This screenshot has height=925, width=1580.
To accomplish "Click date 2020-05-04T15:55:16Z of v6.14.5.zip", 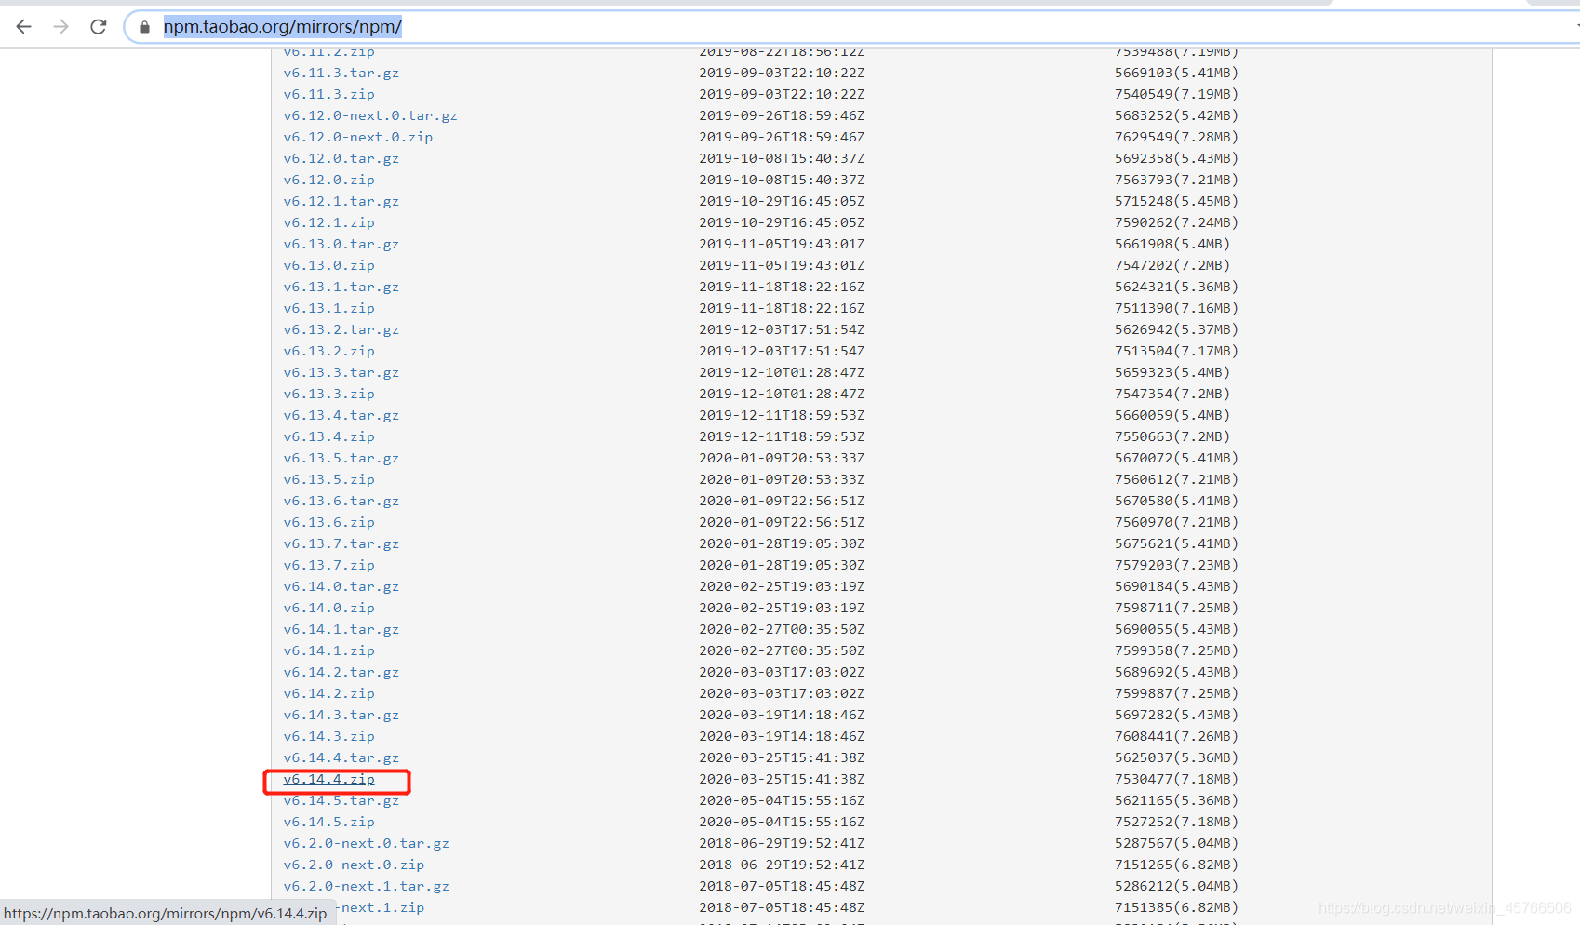I will click(782, 822).
